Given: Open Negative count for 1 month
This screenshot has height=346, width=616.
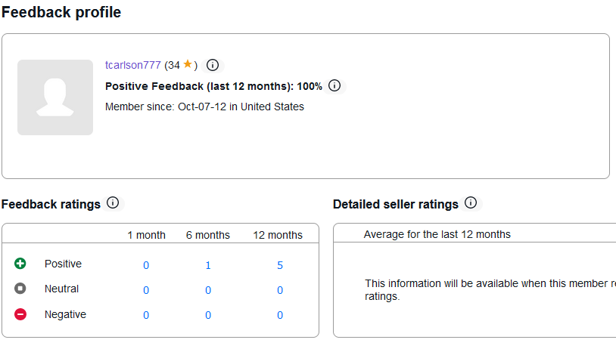Looking at the screenshot, I should click(x=146, y=315).
